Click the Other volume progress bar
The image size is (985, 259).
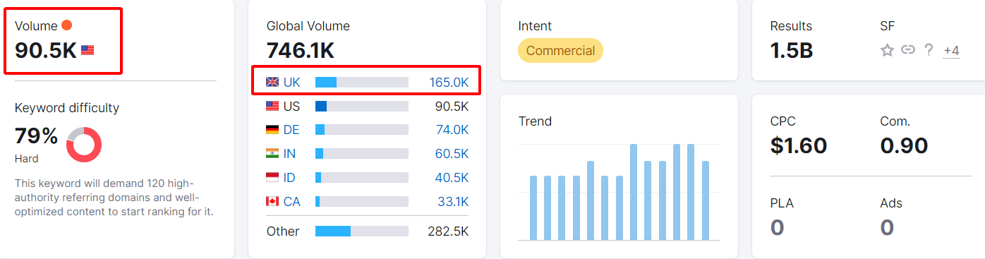click(362, 231)
